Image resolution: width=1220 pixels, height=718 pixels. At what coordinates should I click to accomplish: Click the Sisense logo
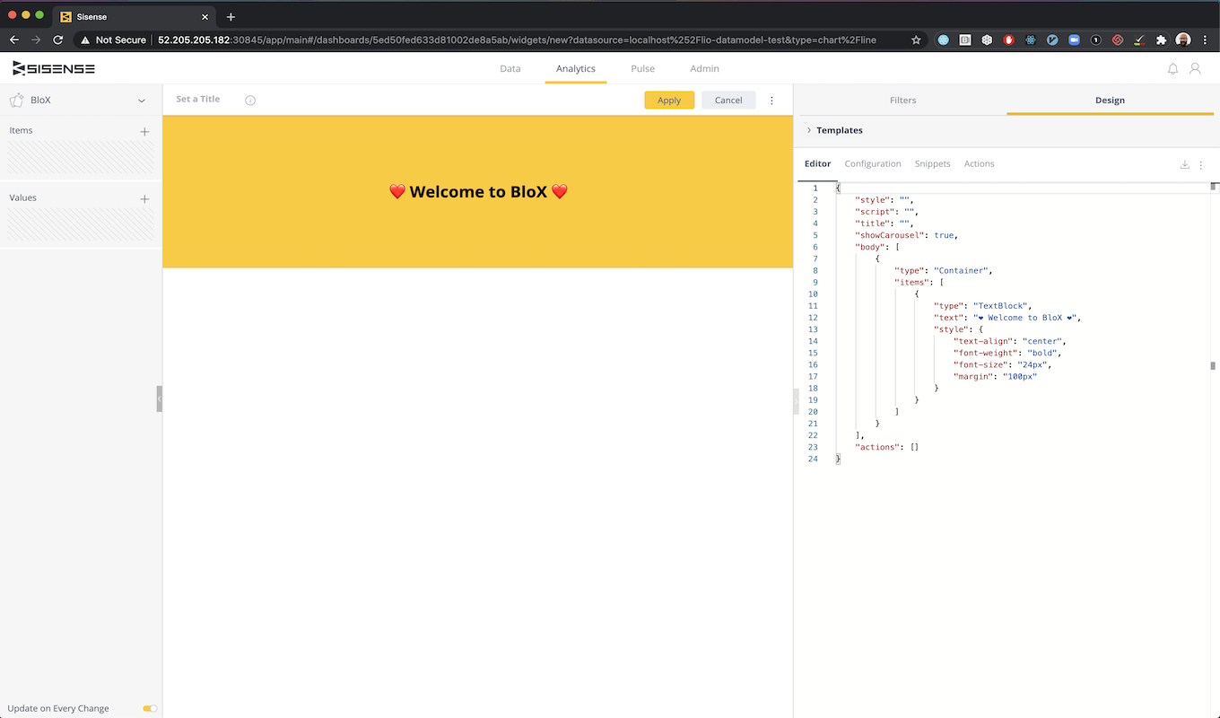coord(54,69)
